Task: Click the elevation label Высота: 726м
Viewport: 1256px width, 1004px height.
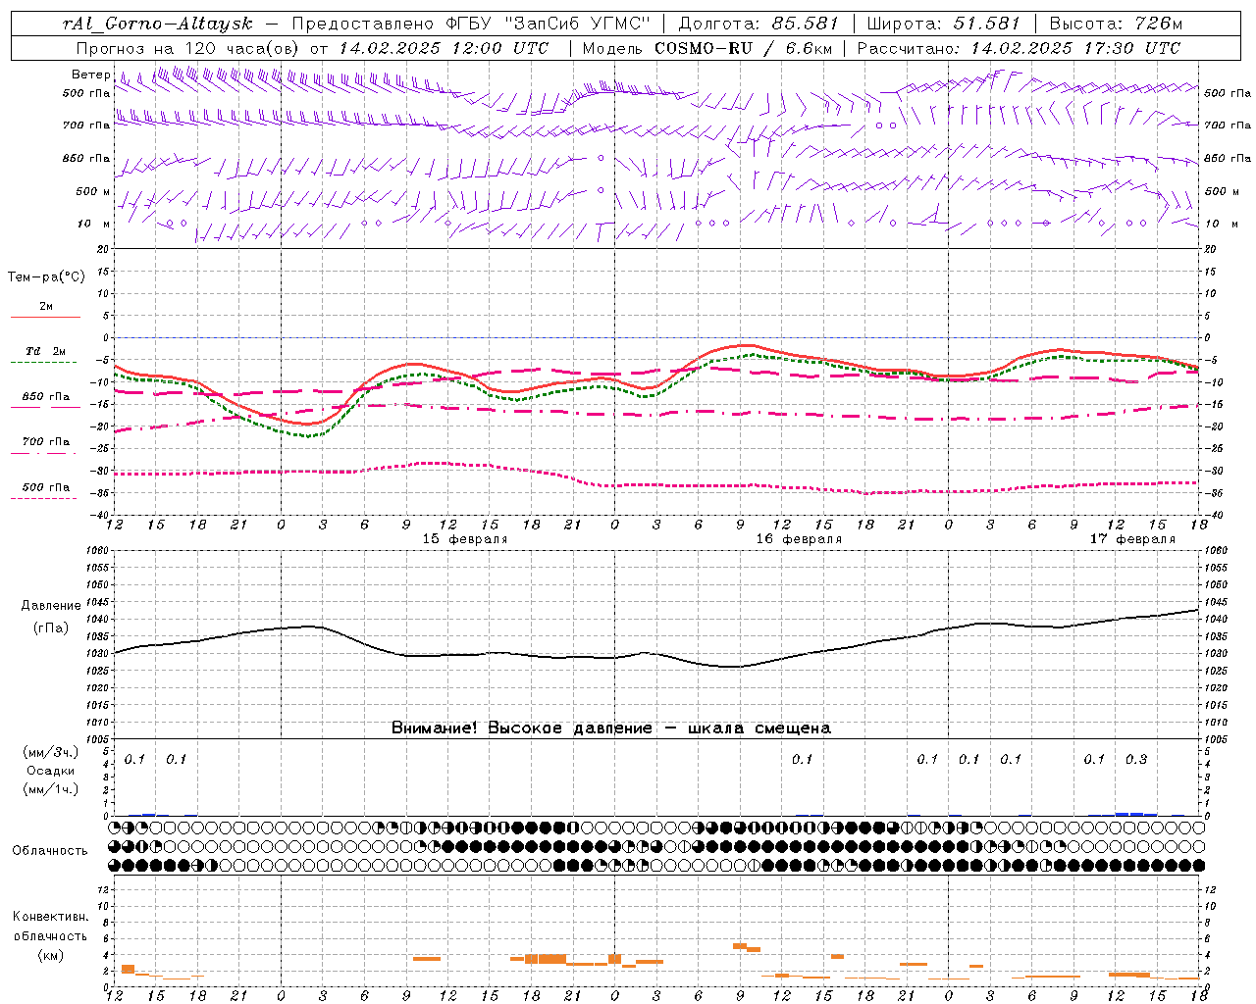Action: tap(1116, 24)
